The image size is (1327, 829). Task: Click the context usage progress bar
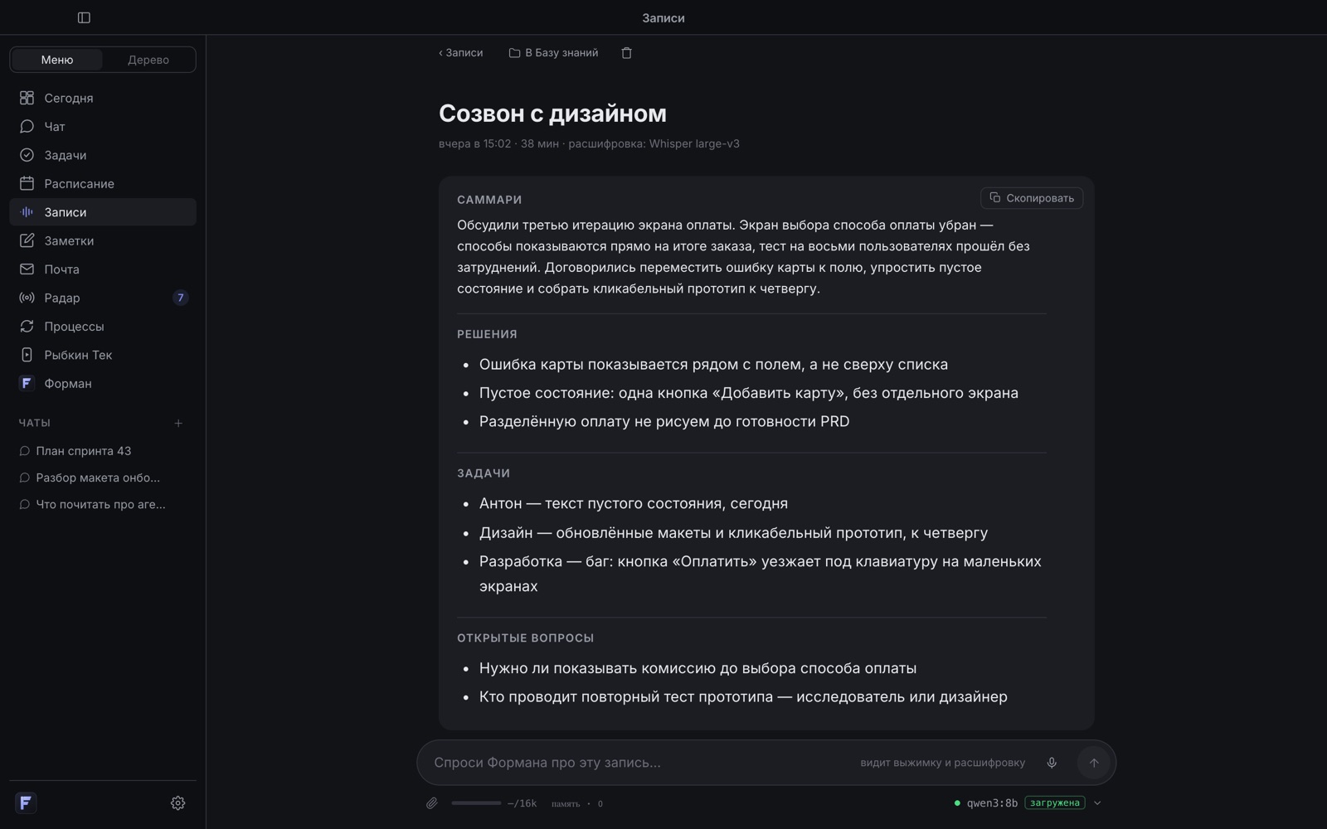(x=476, y=803)
